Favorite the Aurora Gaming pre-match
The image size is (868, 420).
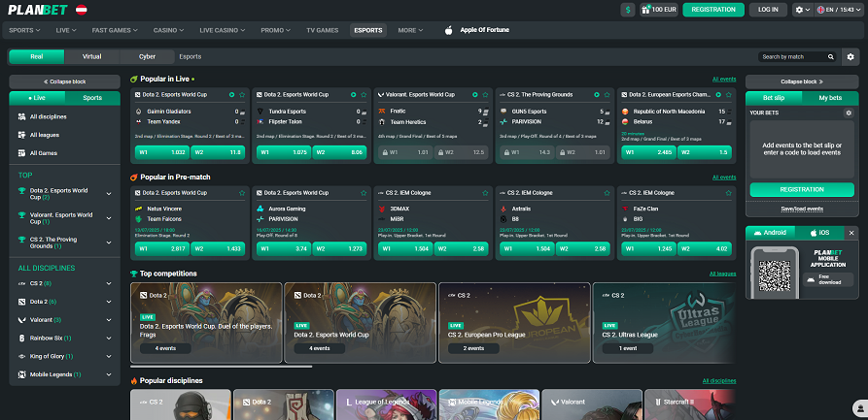pos(364,193)
